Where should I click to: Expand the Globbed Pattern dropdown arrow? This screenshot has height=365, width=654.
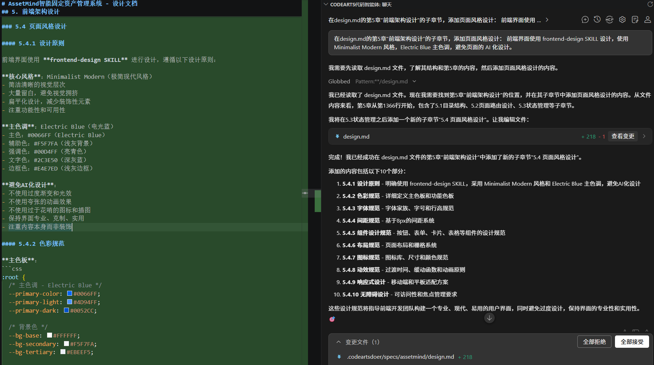414,81
